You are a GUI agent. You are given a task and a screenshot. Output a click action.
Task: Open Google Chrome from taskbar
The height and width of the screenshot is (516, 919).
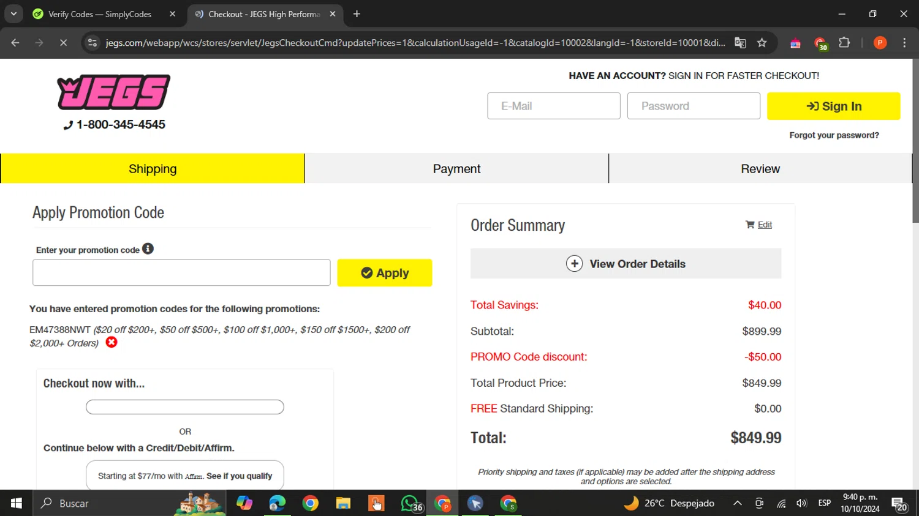(311, 503)
